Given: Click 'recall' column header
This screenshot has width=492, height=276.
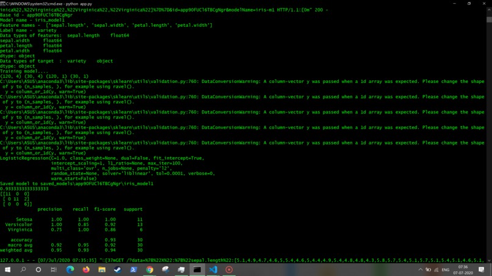Looking at the screenshot, I should [81, 209].
